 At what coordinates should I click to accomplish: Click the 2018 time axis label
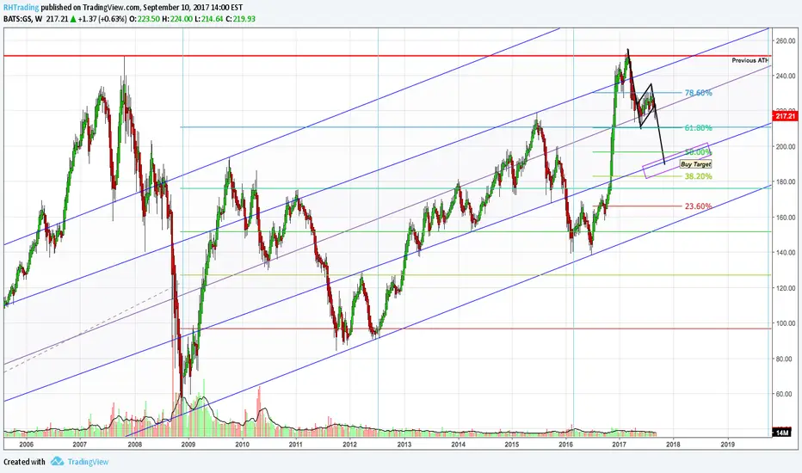674,445
